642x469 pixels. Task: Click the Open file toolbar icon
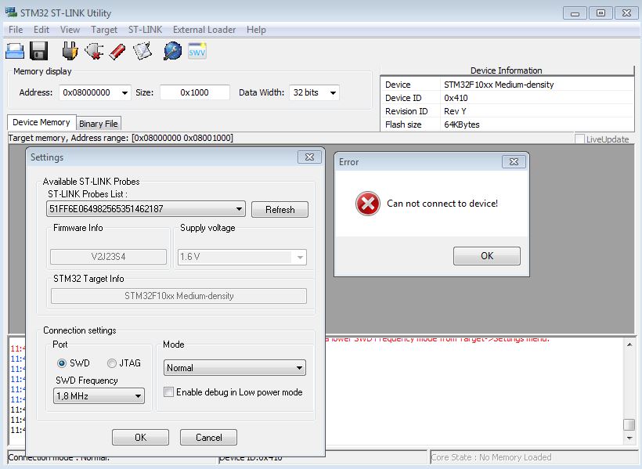[x=15, y=52]
